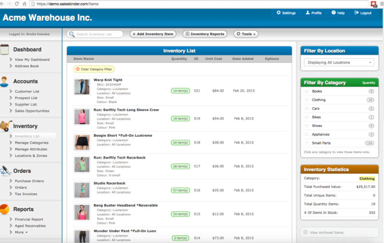The height and width of the screenshot is (243, 384).
Task: Click Clear Category Filter button
Action: [94, 69]
